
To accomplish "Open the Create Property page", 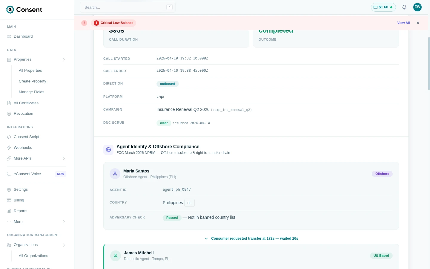I will (x=32, y=81).
